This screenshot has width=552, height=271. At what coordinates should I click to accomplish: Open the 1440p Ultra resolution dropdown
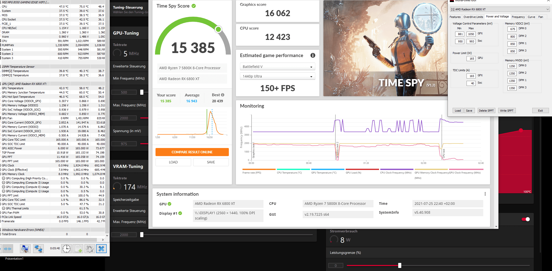(x=277, y=76)
